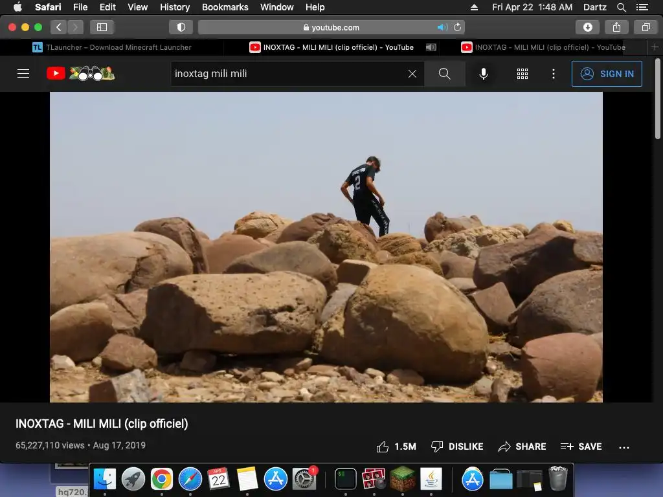663x497 pixels.
Task: Open Notification Center list icon
Action: [642, 7]
